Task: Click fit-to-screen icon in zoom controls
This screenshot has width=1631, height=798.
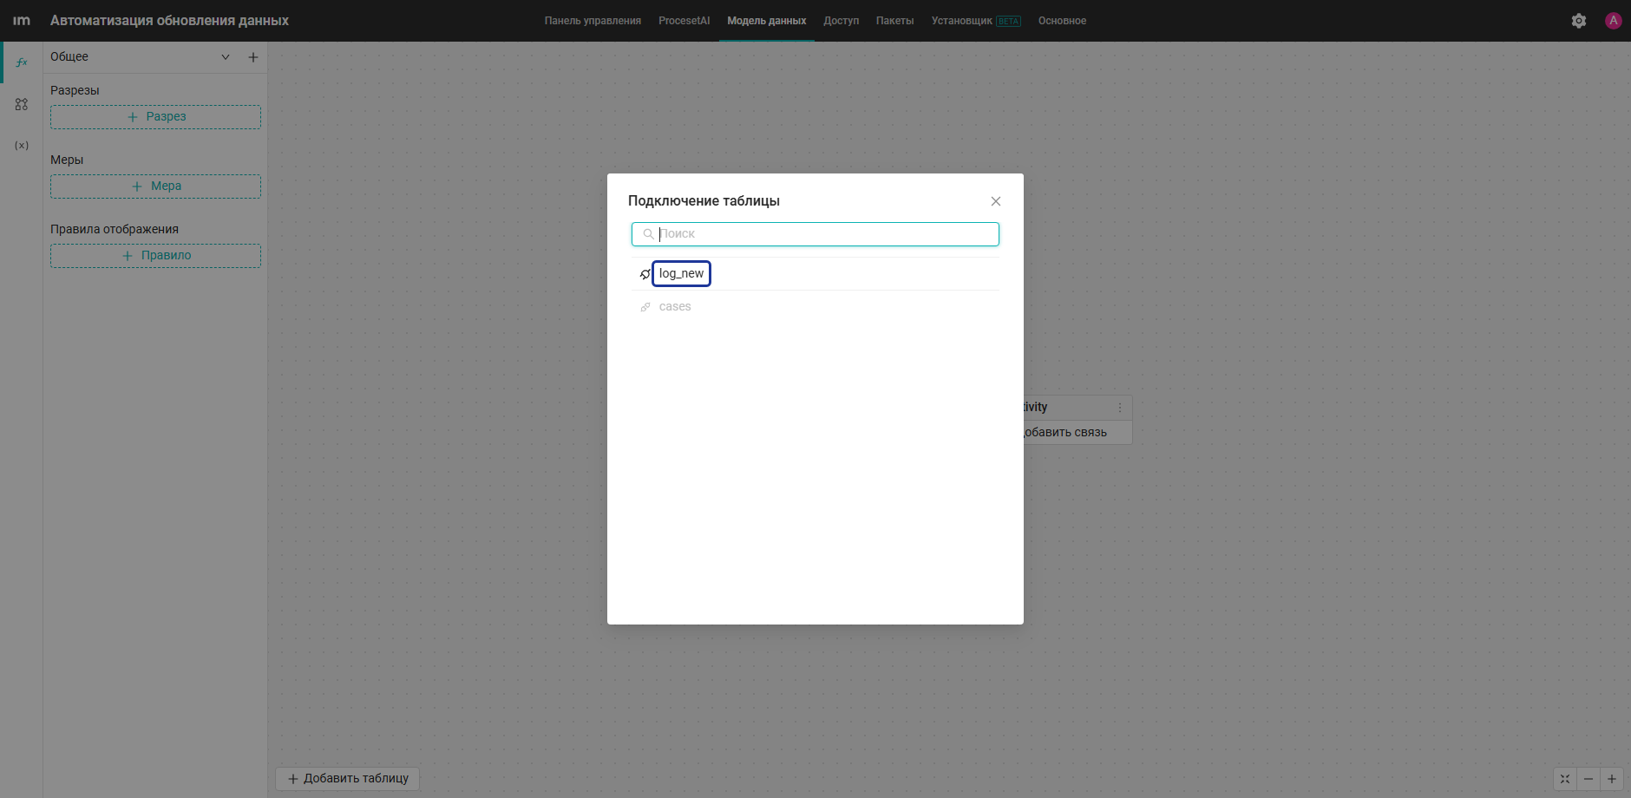Action: coord(1565,779)
